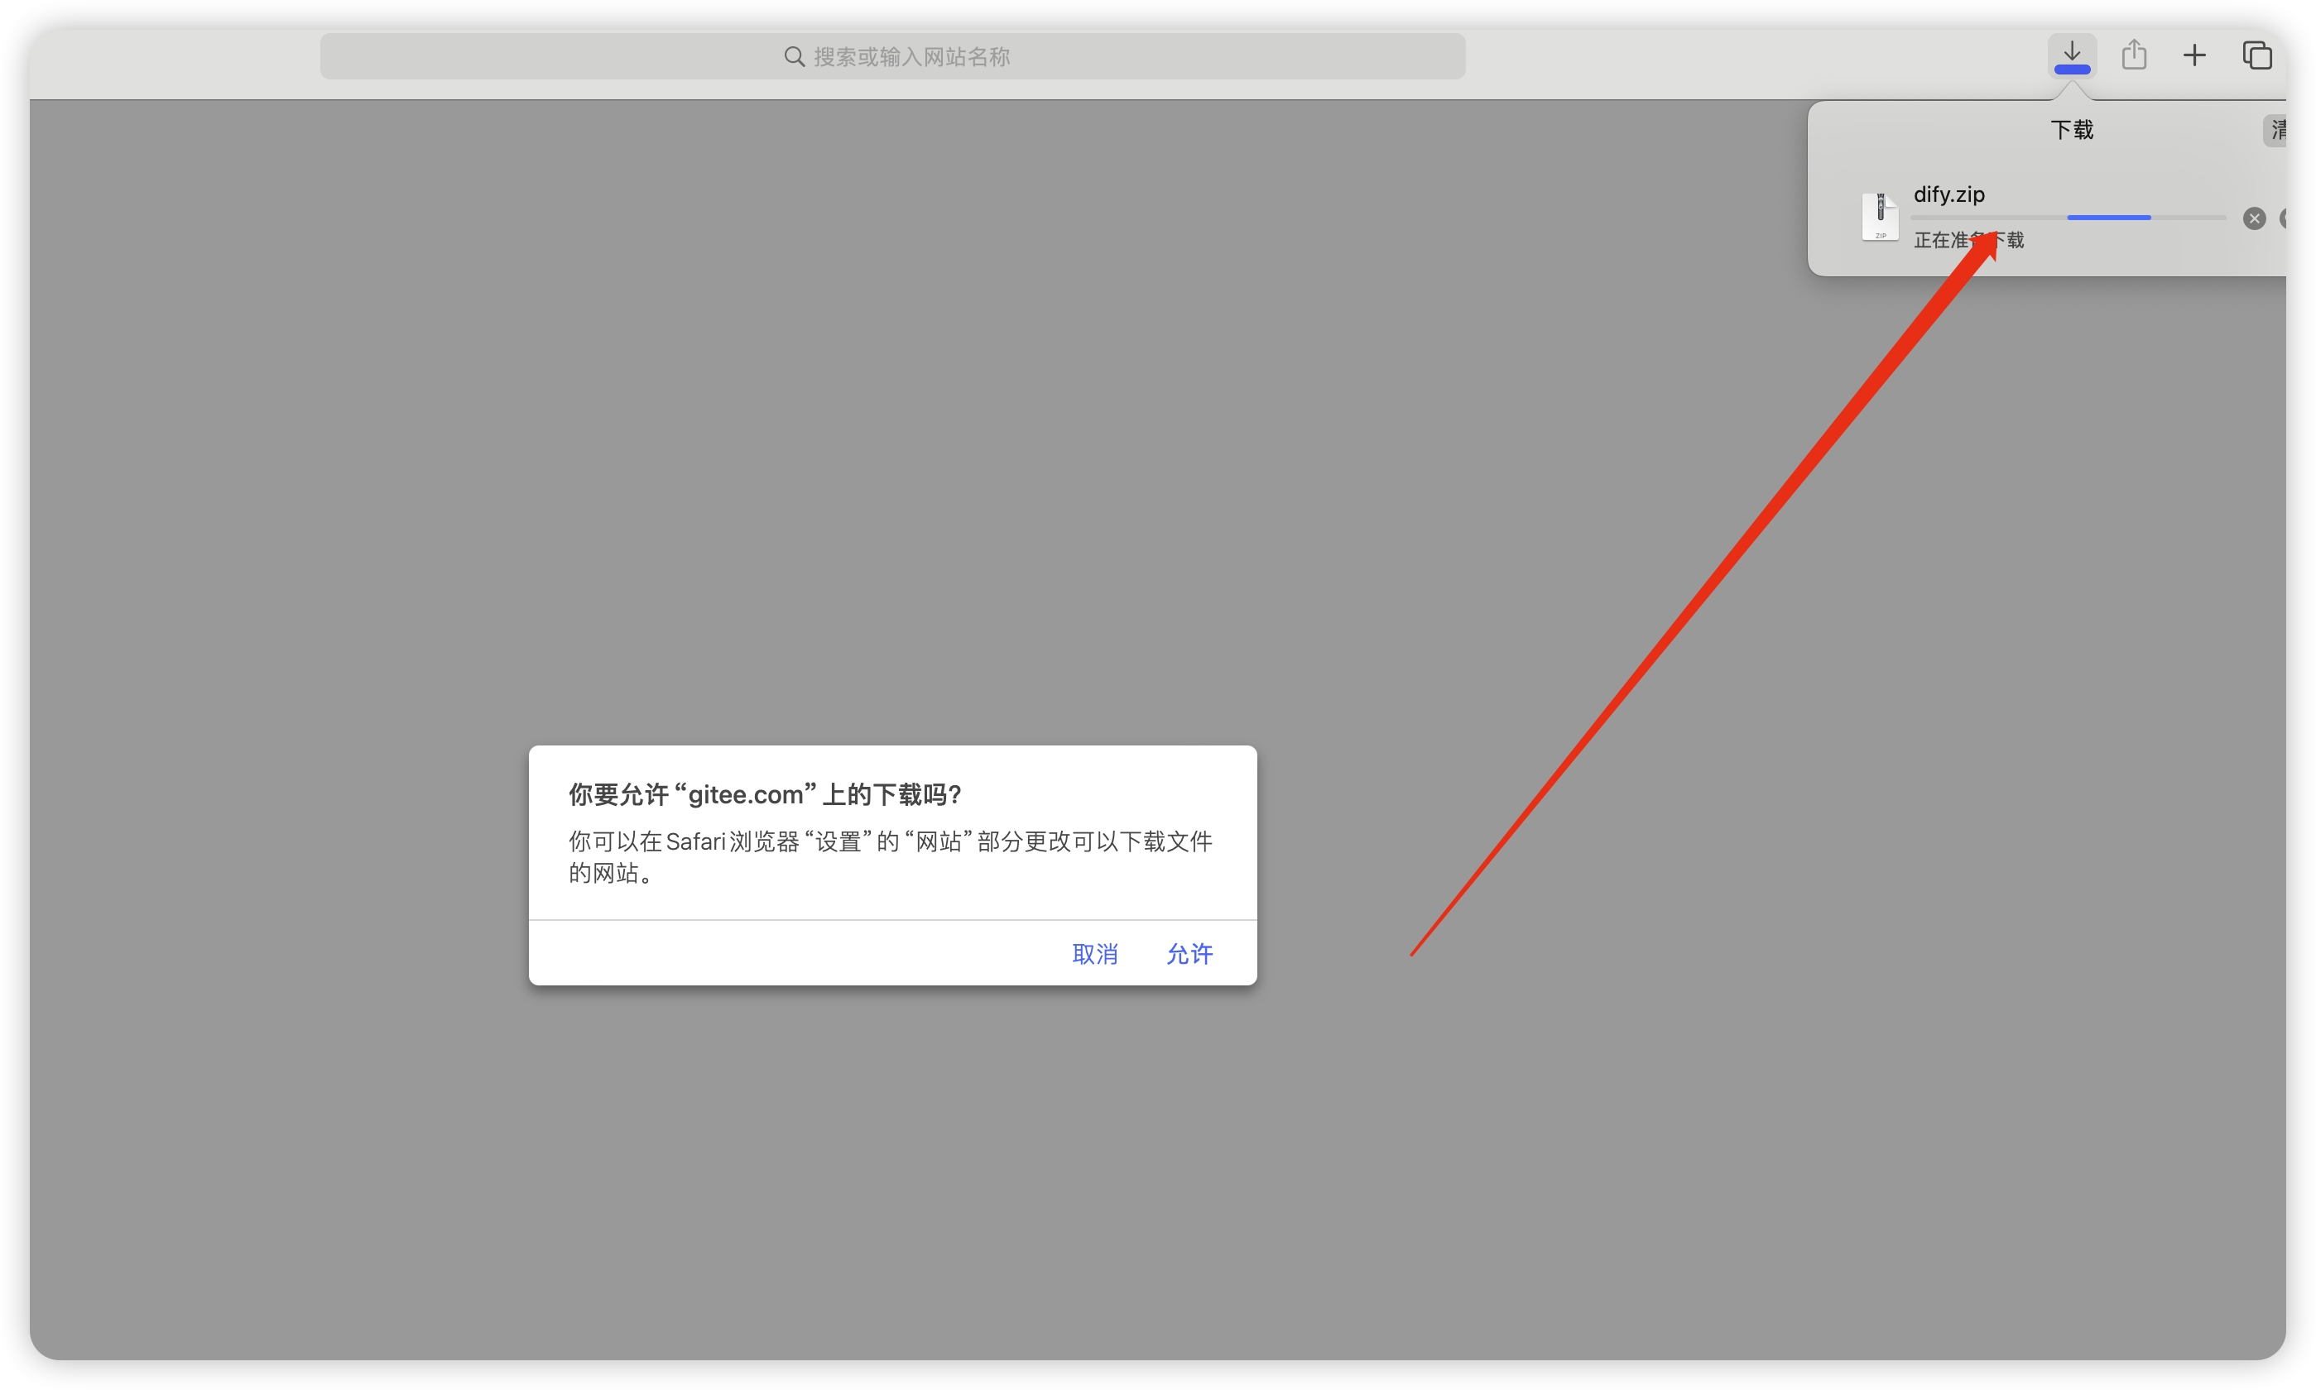The height and width of the screenshot is (1390, 2316).
Task: Click the 下载 popover title
Action: click(2070, 130)
